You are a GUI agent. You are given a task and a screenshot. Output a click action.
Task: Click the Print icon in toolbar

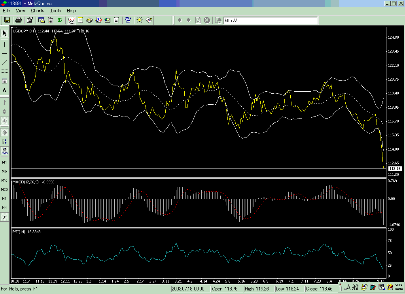click(x=18, y=20)
